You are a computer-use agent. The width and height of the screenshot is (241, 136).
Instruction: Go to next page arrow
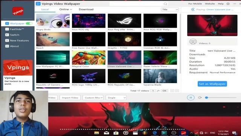coord(177,91)
